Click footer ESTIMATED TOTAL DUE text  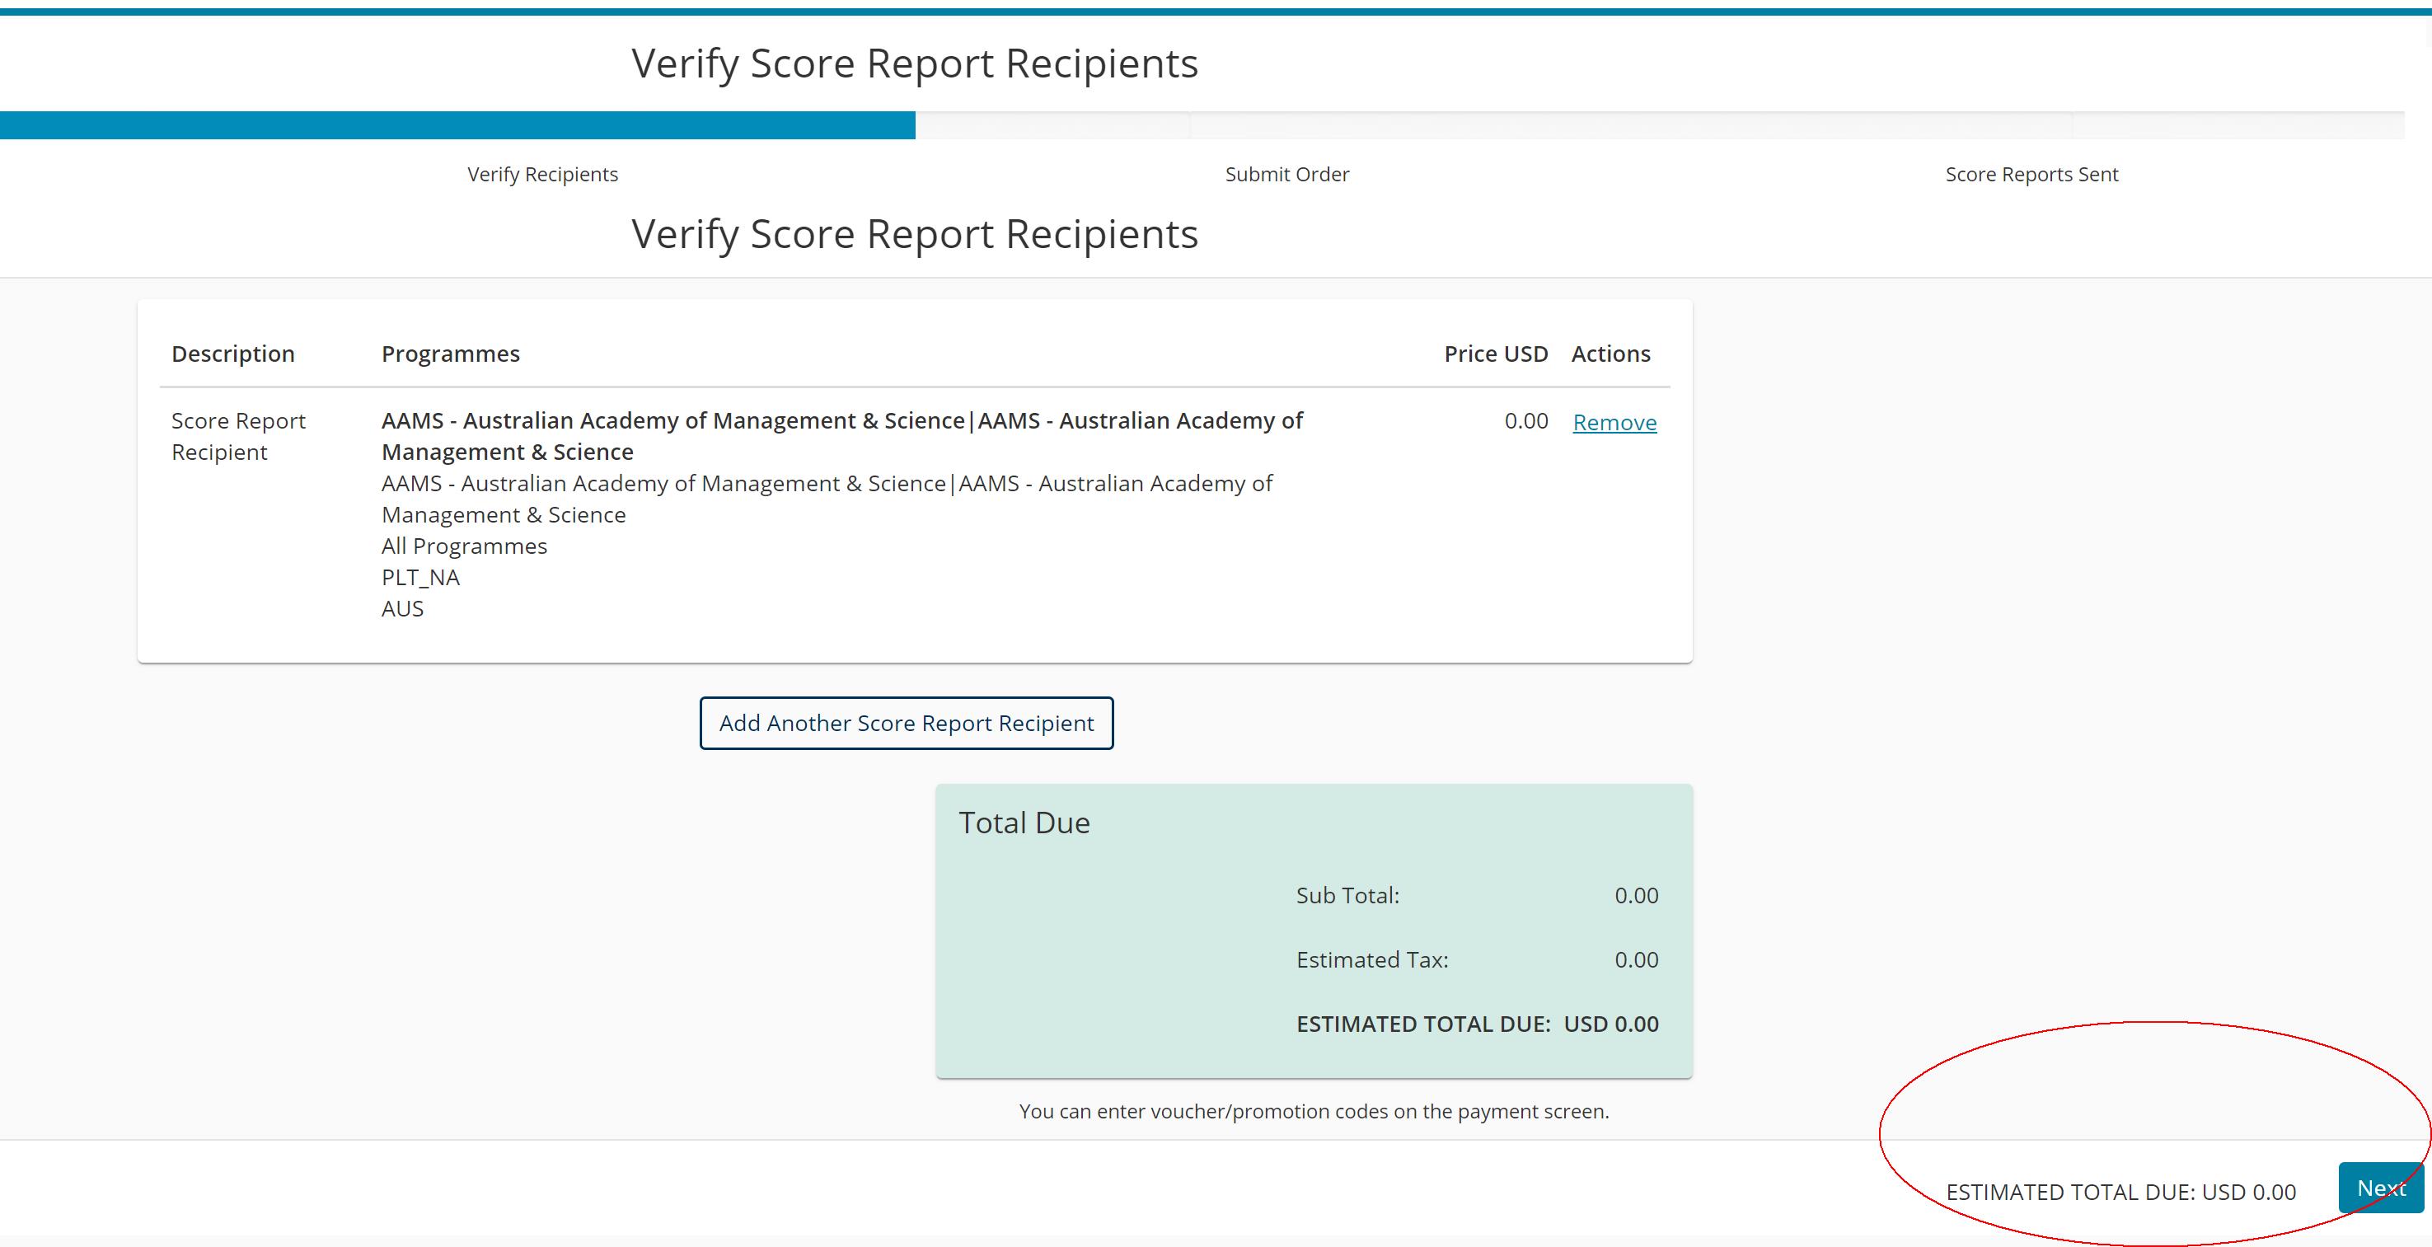[2120, 1193]
